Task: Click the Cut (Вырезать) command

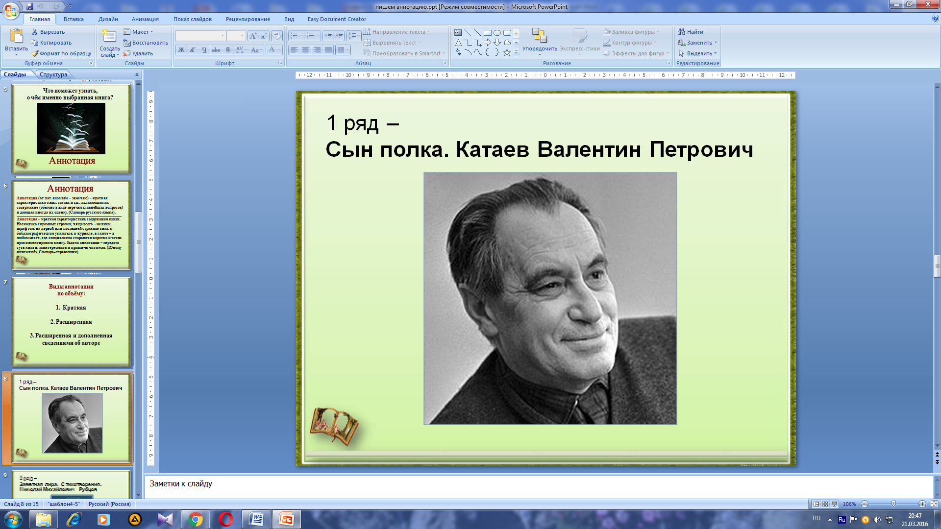Action: click(48, 32)
